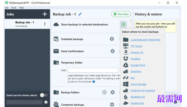
Task: Select FTP Server destination link
Action: point(136,46)
